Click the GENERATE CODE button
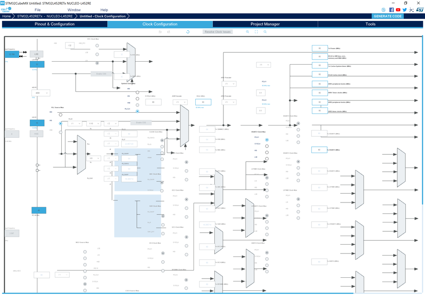This screenshot has height=296, width=425. pos(388,16)
